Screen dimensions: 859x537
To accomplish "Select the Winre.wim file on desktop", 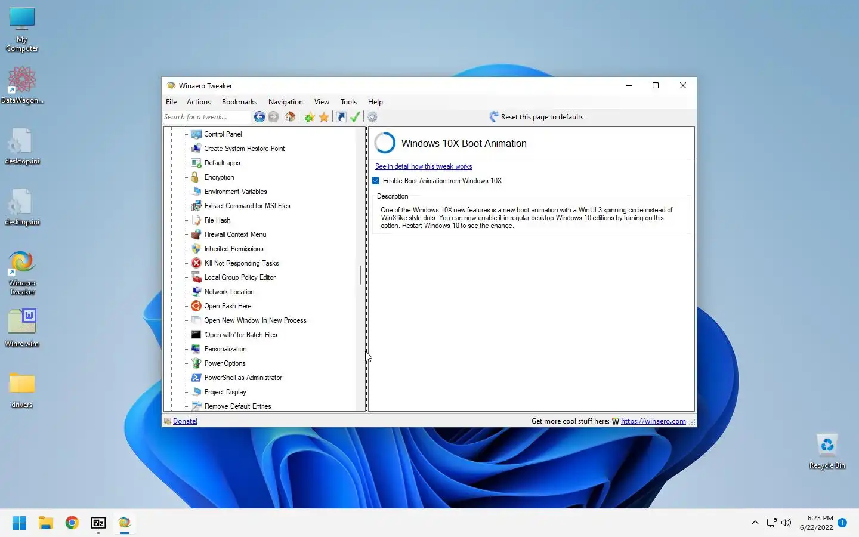I will pyautogui.click(x=22, y=328).
